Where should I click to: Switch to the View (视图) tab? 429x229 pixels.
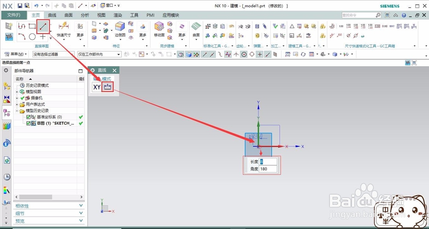pyautogui.click(x=102, y=15)
